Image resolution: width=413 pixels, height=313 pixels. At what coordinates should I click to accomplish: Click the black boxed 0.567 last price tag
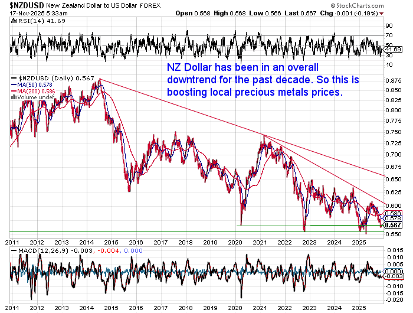392,225
